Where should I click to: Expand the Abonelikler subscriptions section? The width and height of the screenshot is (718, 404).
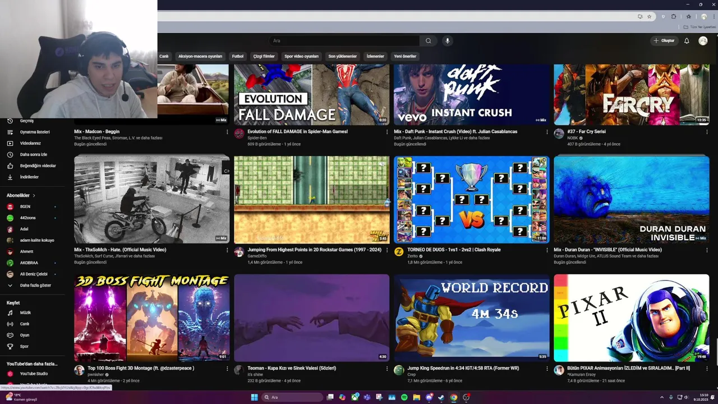(x=21, y=195)
